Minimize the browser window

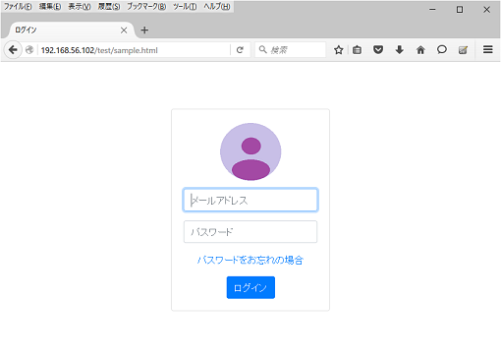[432, 10]
